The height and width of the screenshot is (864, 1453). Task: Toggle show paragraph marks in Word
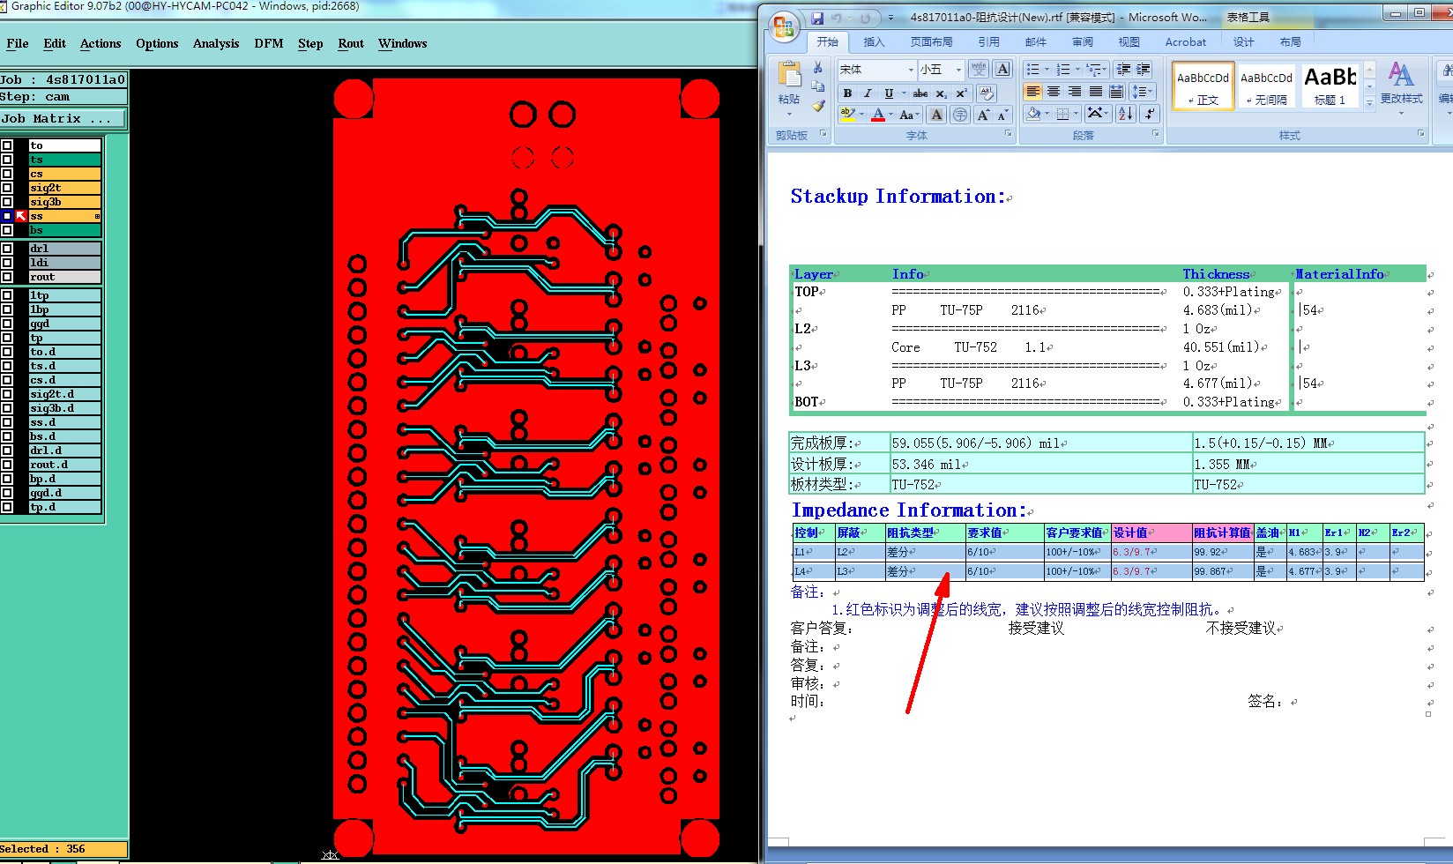coord(1149,114)
